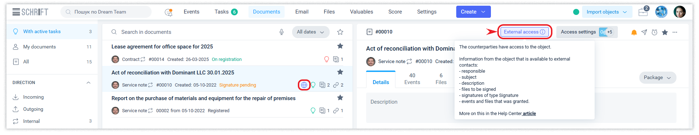699x135 pixels.
Task: Click the green online status indicator dot
Action: pyautogui.click(x=576, y=12)
